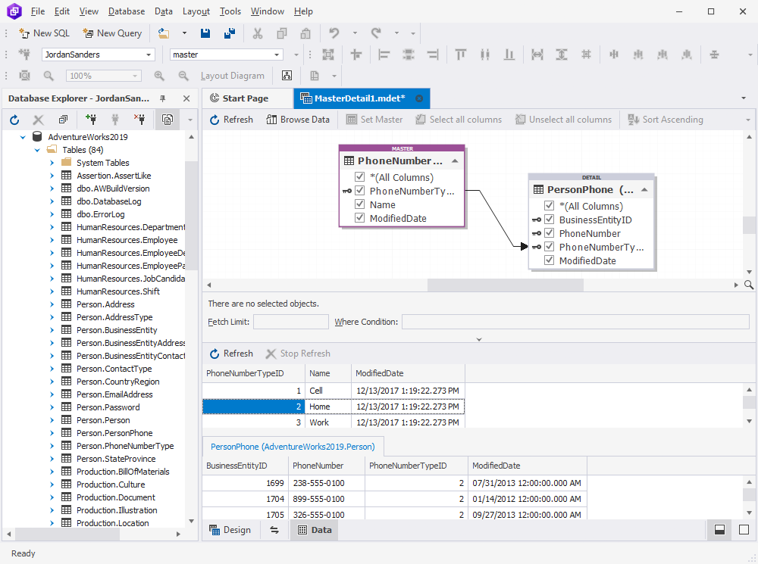
Task: Click Refresh in the data grid toolbar
Action: point(231,354)
